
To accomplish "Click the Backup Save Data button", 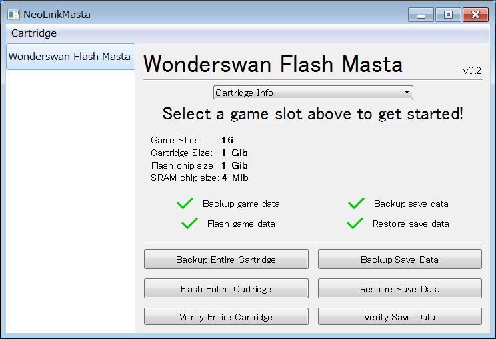I will pos(400,259).
